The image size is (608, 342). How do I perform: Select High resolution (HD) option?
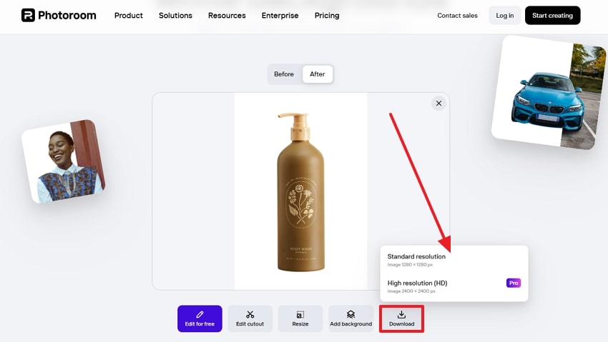[x=417, y=286]
